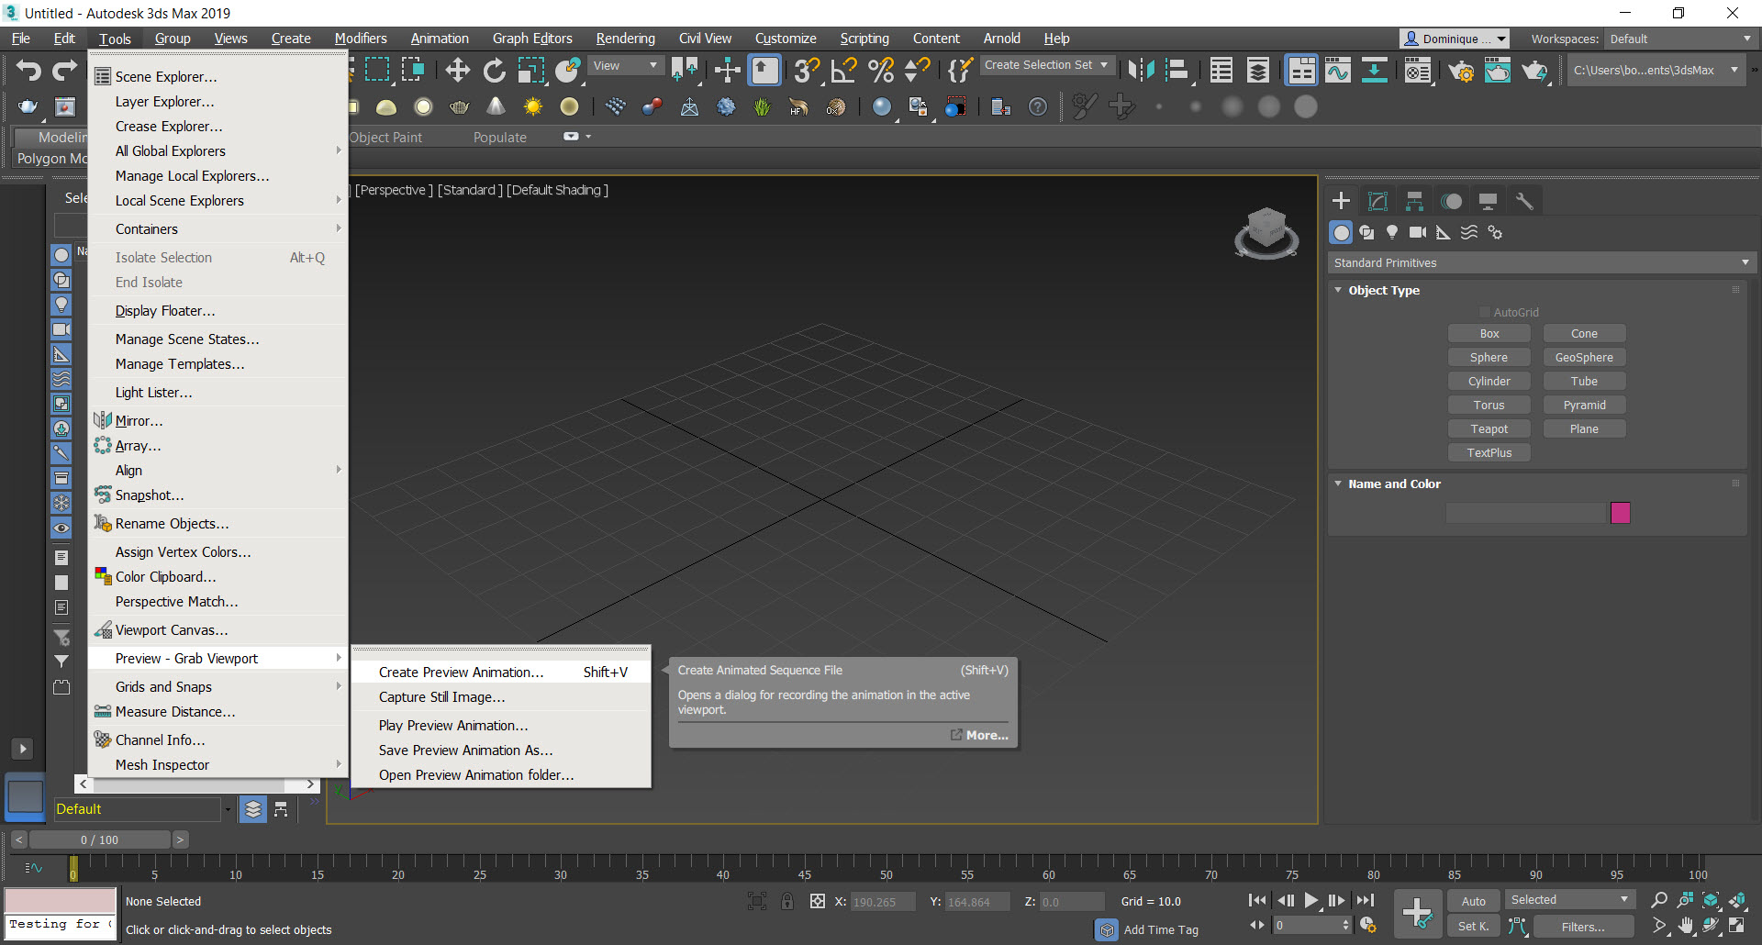Viewport: 1762px width, 945px height.
Task: Click the Undo arrow in the main toolbar
Action: click(28, 71)
